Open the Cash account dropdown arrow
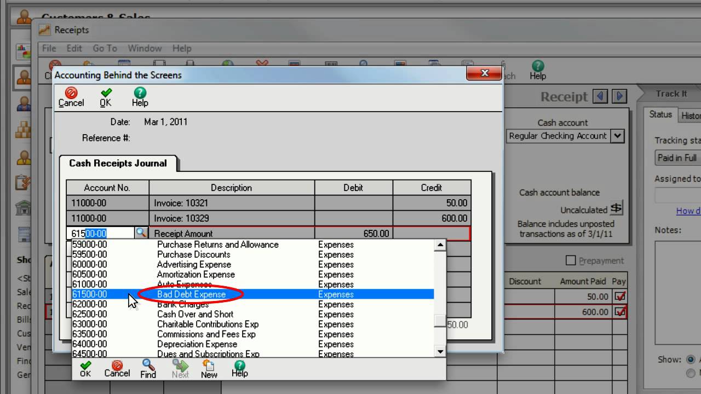701x394 pixels. [x=617, y=136]
